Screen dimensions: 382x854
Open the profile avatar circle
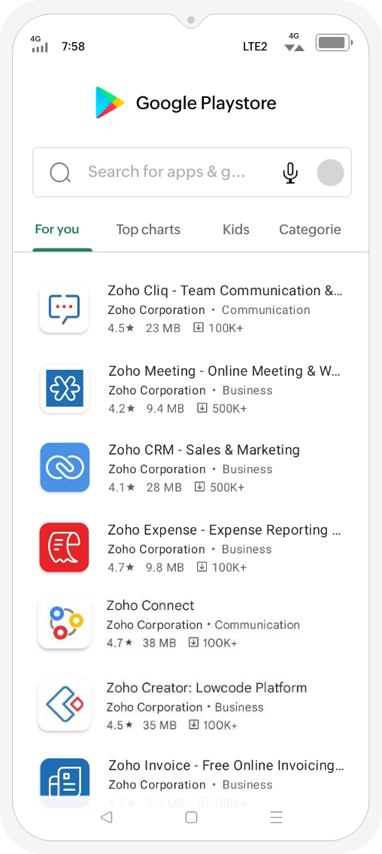[330, 172]
